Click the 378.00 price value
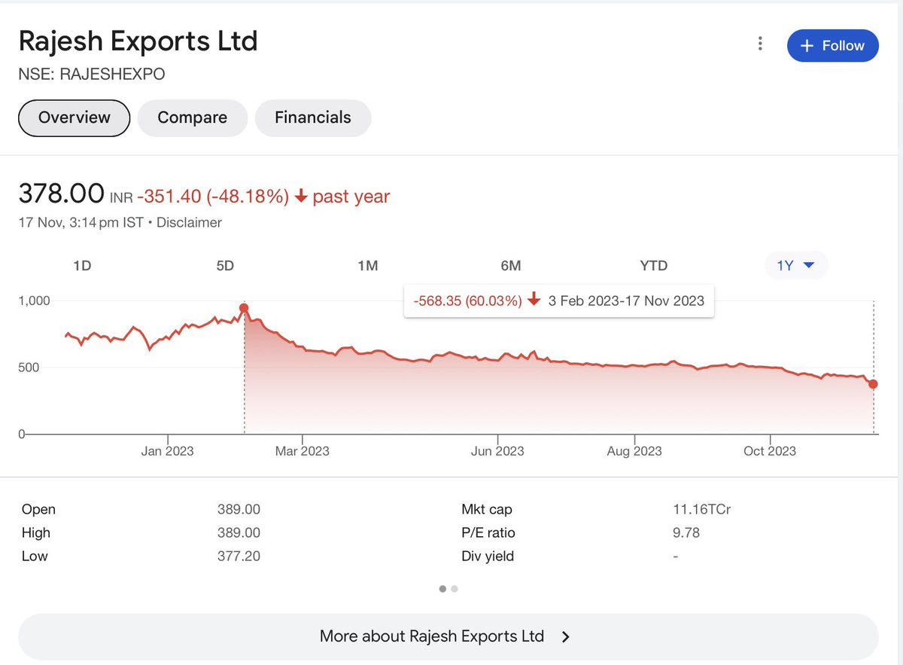Image resolution: width=903 pixels, height=665 pixels. (x=62, y=194)
